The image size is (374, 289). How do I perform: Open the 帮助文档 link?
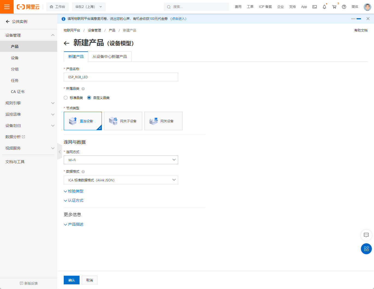click(361, 30)
